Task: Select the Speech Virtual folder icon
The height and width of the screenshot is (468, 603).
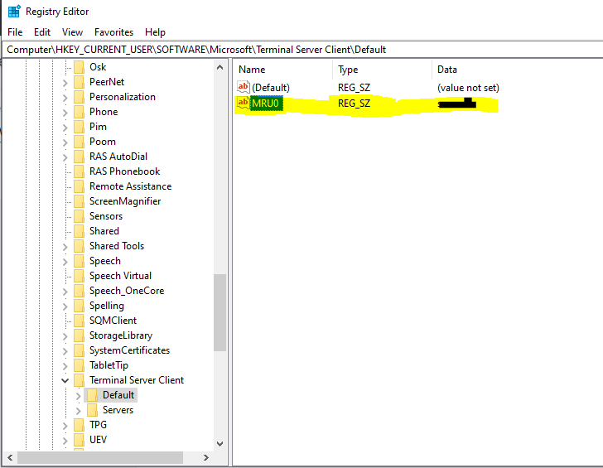Action: tap(79, 276)
